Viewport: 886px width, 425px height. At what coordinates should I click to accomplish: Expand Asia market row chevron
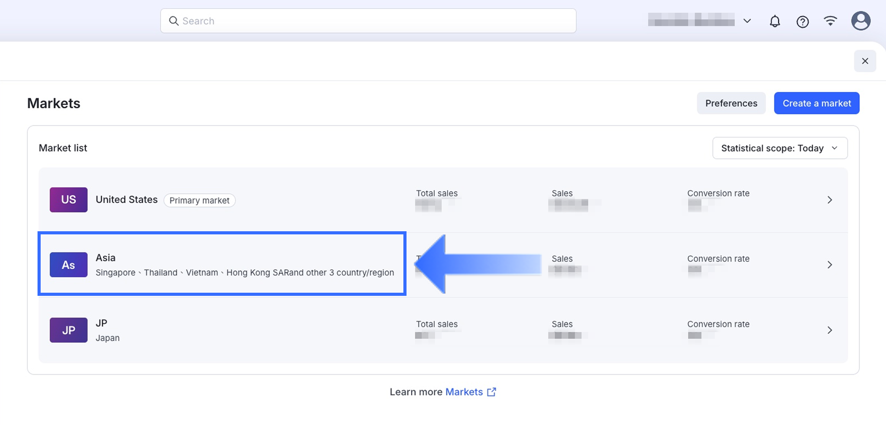pos(830,265)
